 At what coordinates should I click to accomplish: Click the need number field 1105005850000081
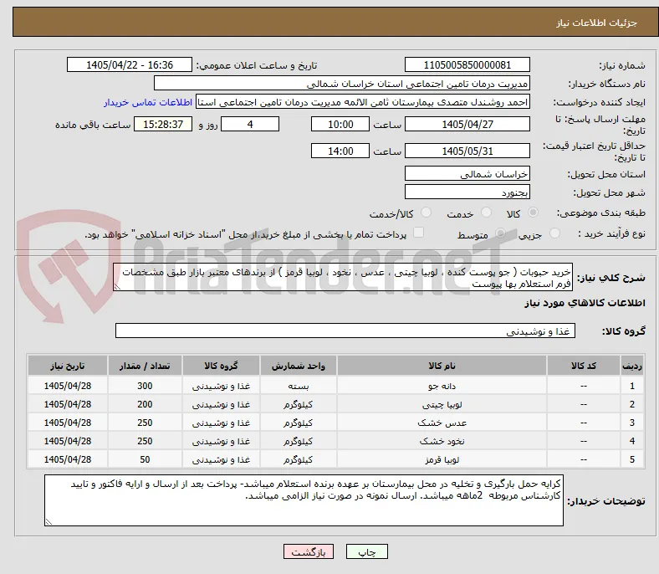tap(467, 64)
